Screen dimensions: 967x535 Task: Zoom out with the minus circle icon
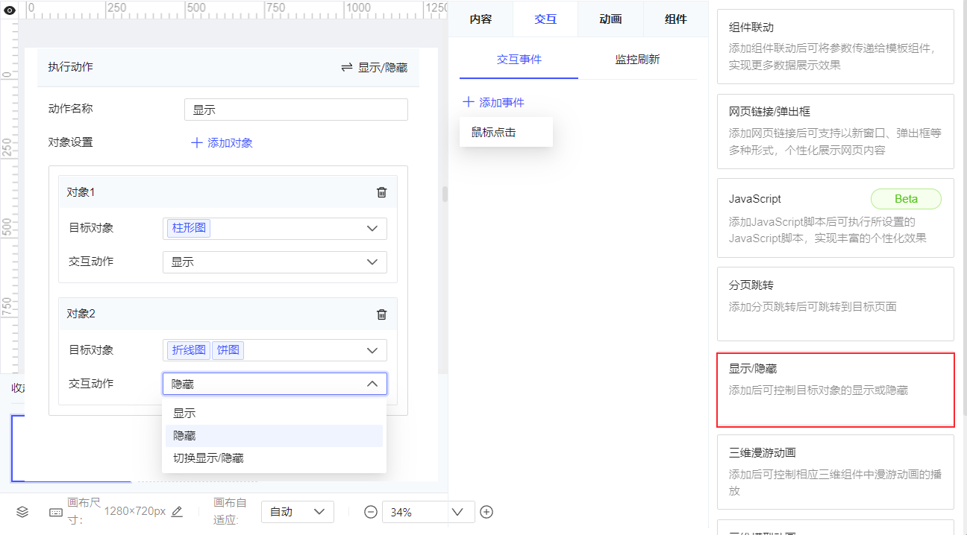click(371, 512)
